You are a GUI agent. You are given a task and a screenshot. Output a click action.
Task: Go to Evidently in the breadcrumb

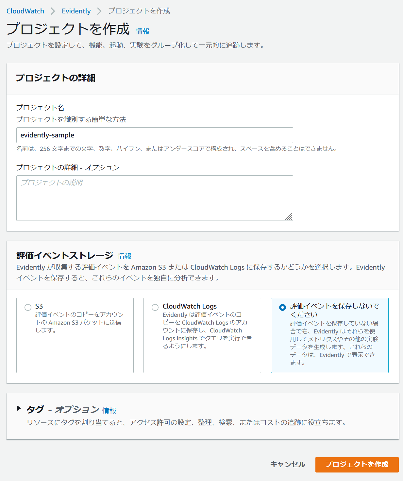pyautogui.click(x=76, y=11)
